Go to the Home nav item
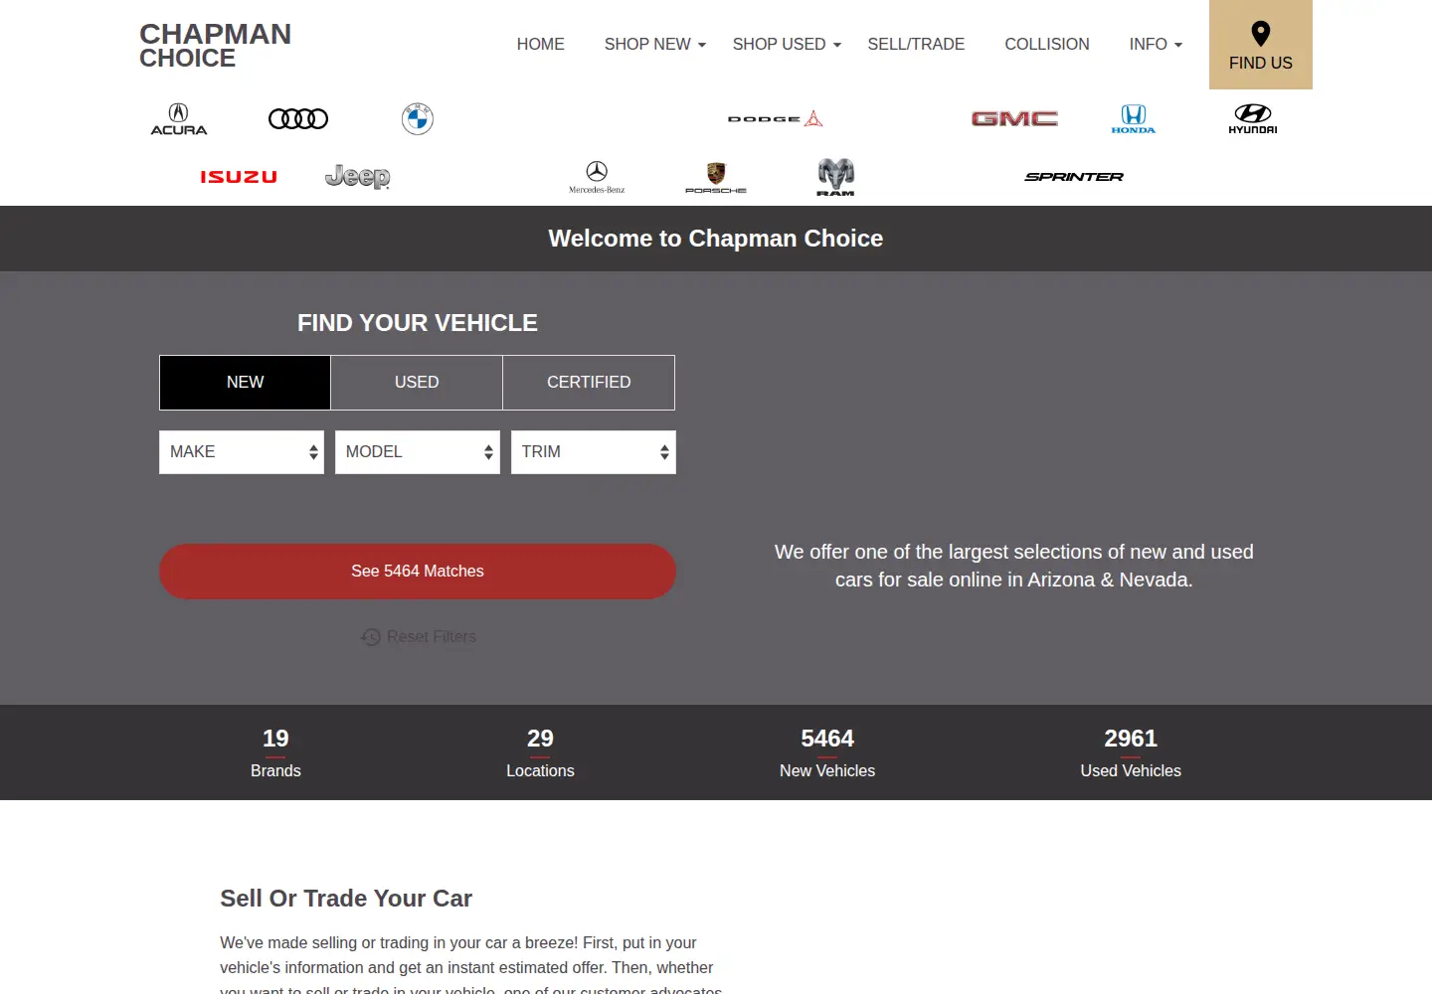 coord(541,45)
